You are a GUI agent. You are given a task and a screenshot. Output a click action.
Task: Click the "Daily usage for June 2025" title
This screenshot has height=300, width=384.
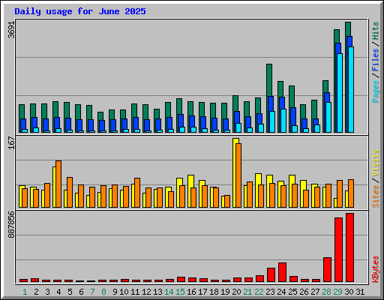tap(80, 11)
